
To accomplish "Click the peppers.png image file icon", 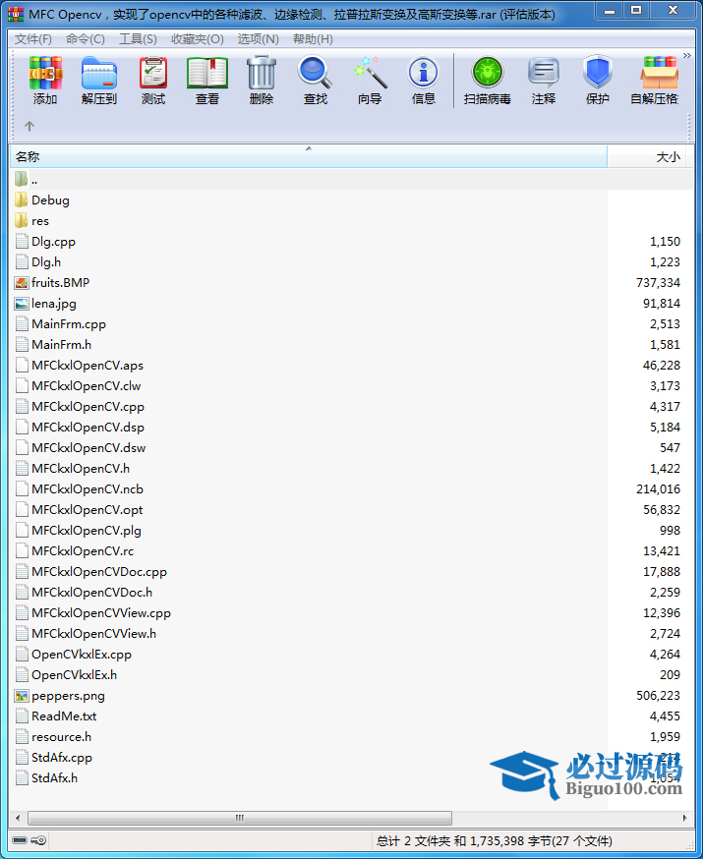I will [x=22, y=696].
